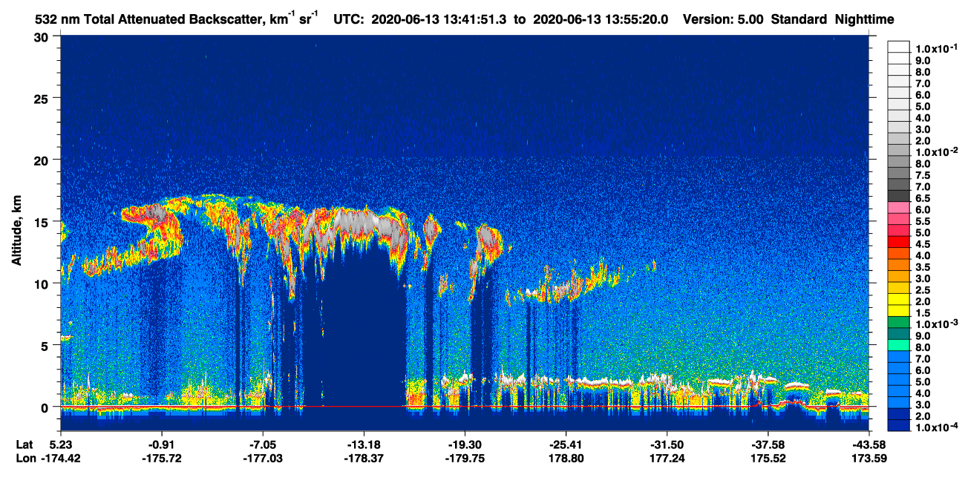Image resolution: width=965 pixels, height=495 pixels.
Task: Click the color bar label '7.5'
Action: click(x=923, y=175)
